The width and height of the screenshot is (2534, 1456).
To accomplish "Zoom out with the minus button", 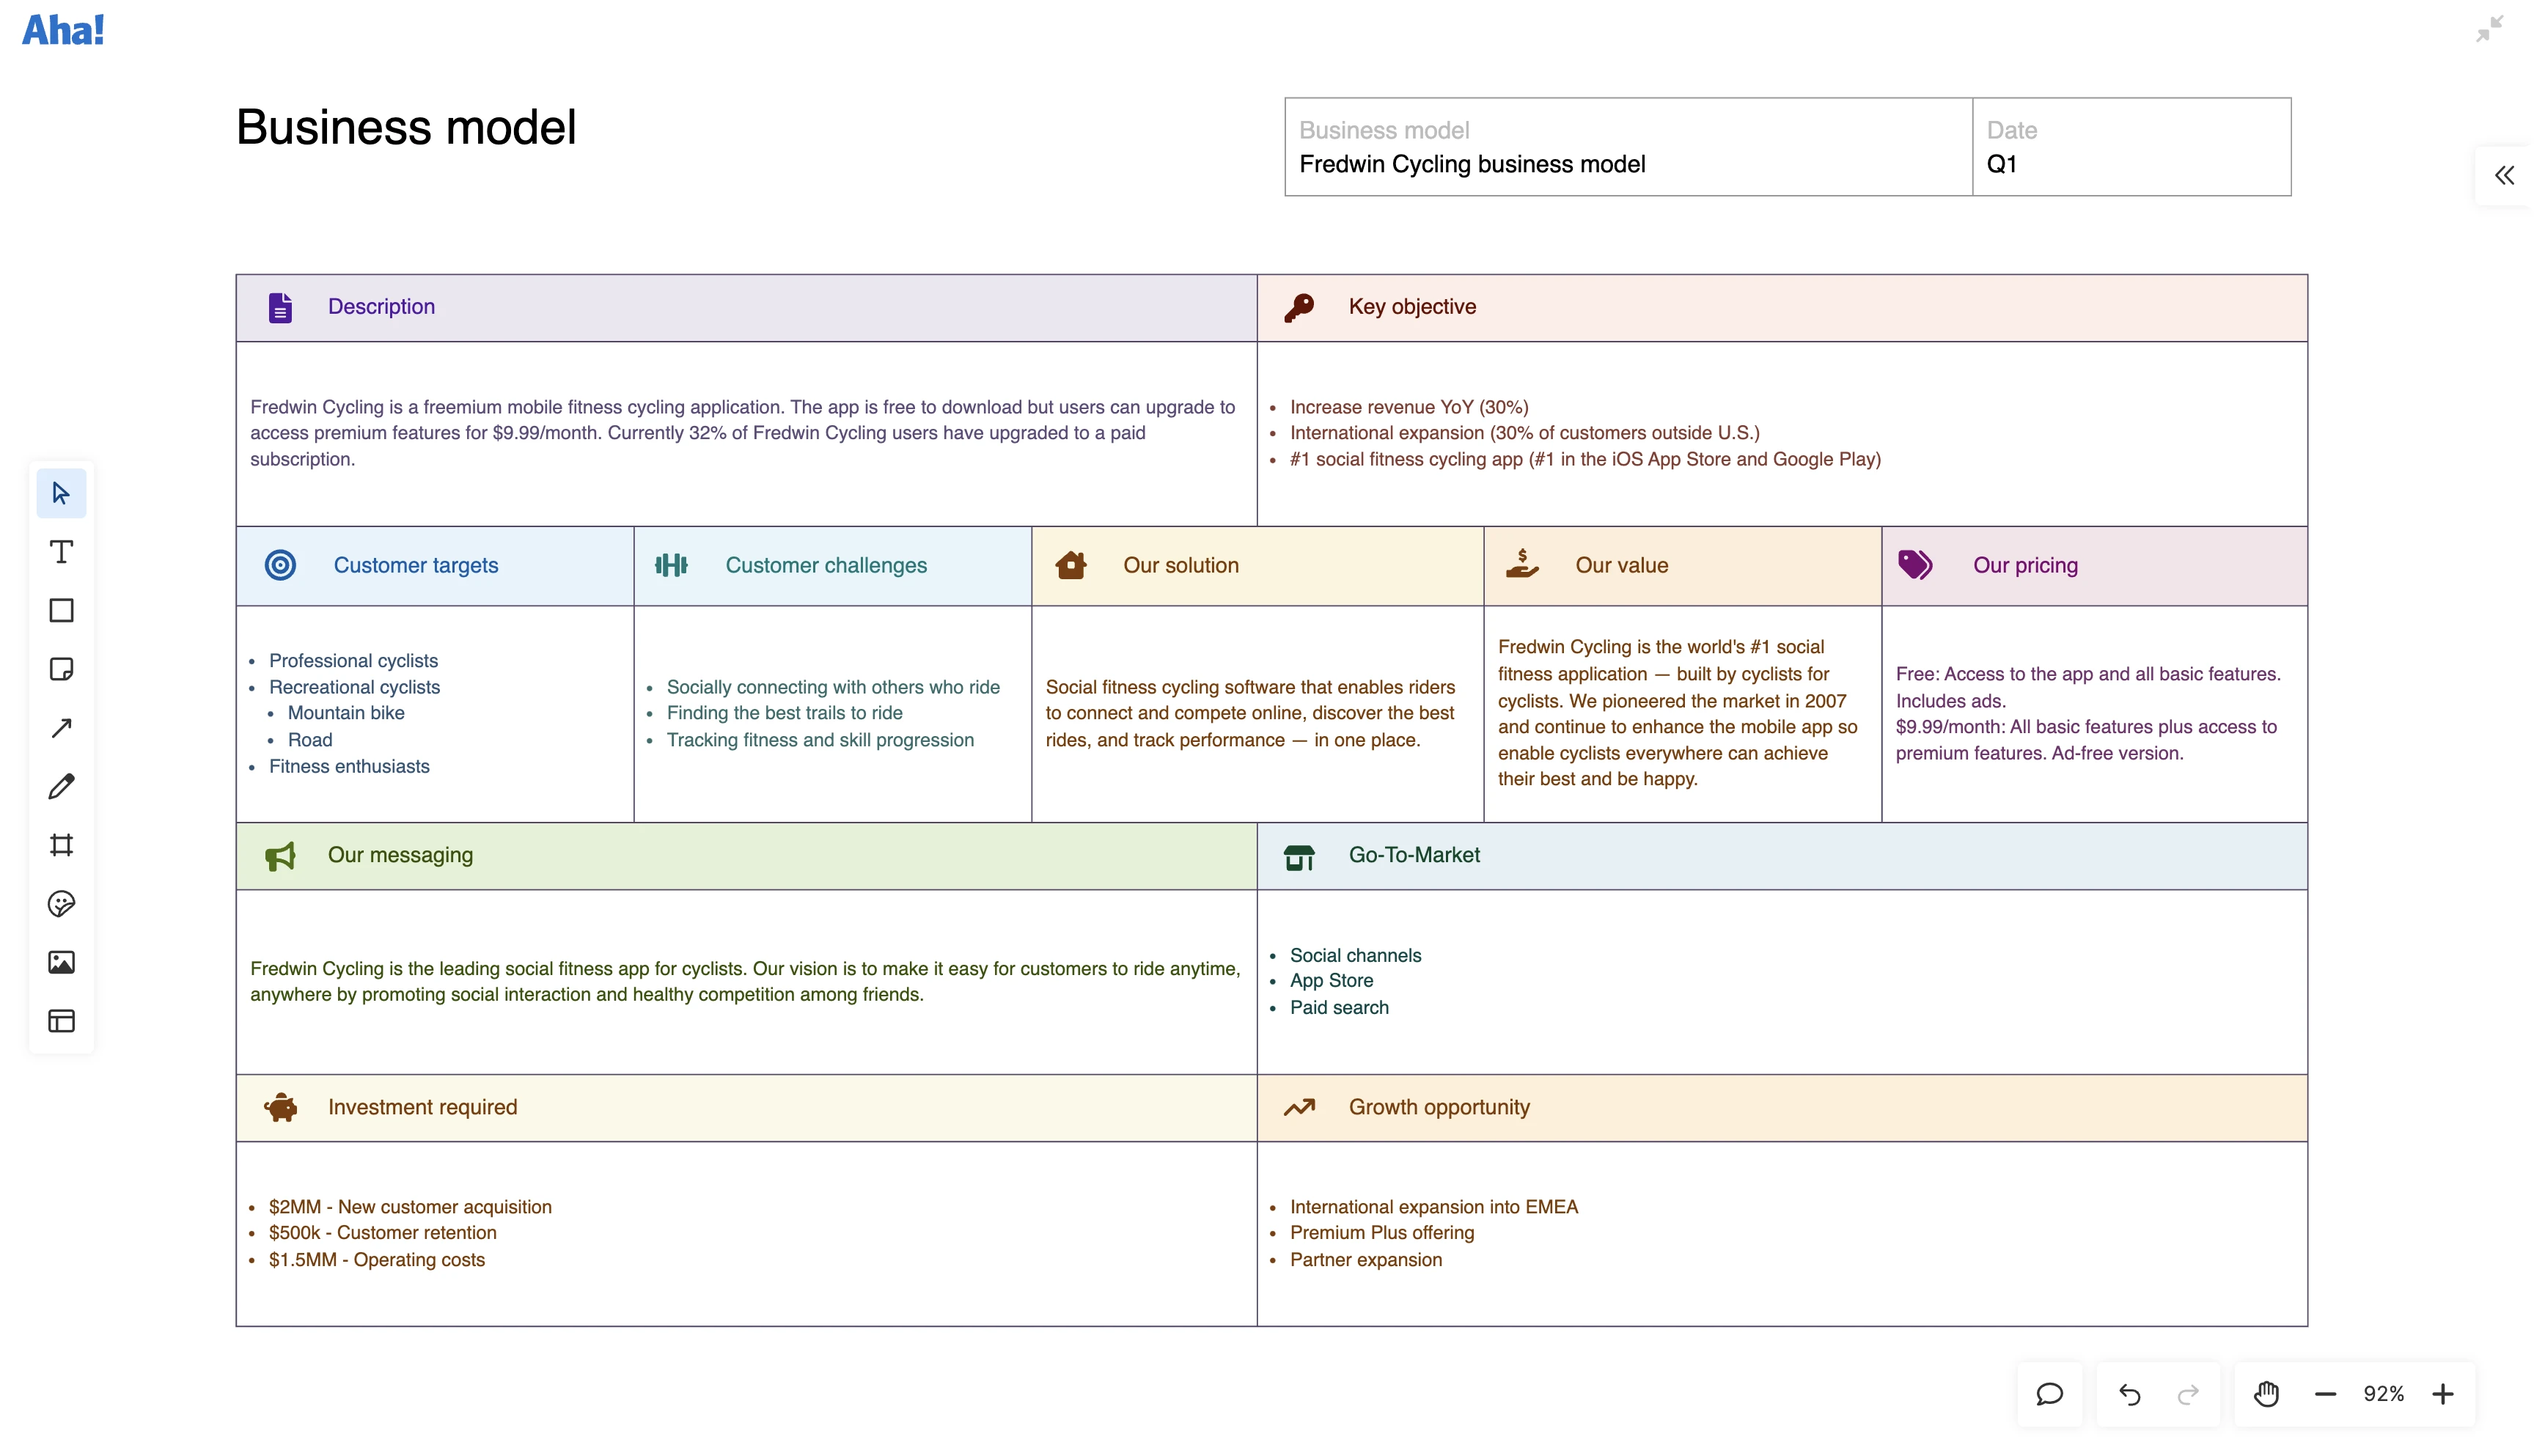I will pos(2325,1394).
